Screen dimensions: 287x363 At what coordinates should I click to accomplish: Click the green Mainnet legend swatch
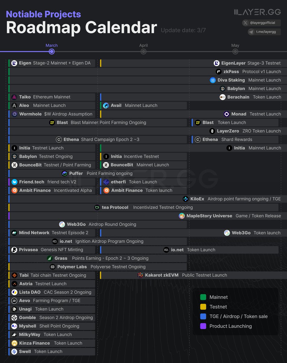click(203, 297)
